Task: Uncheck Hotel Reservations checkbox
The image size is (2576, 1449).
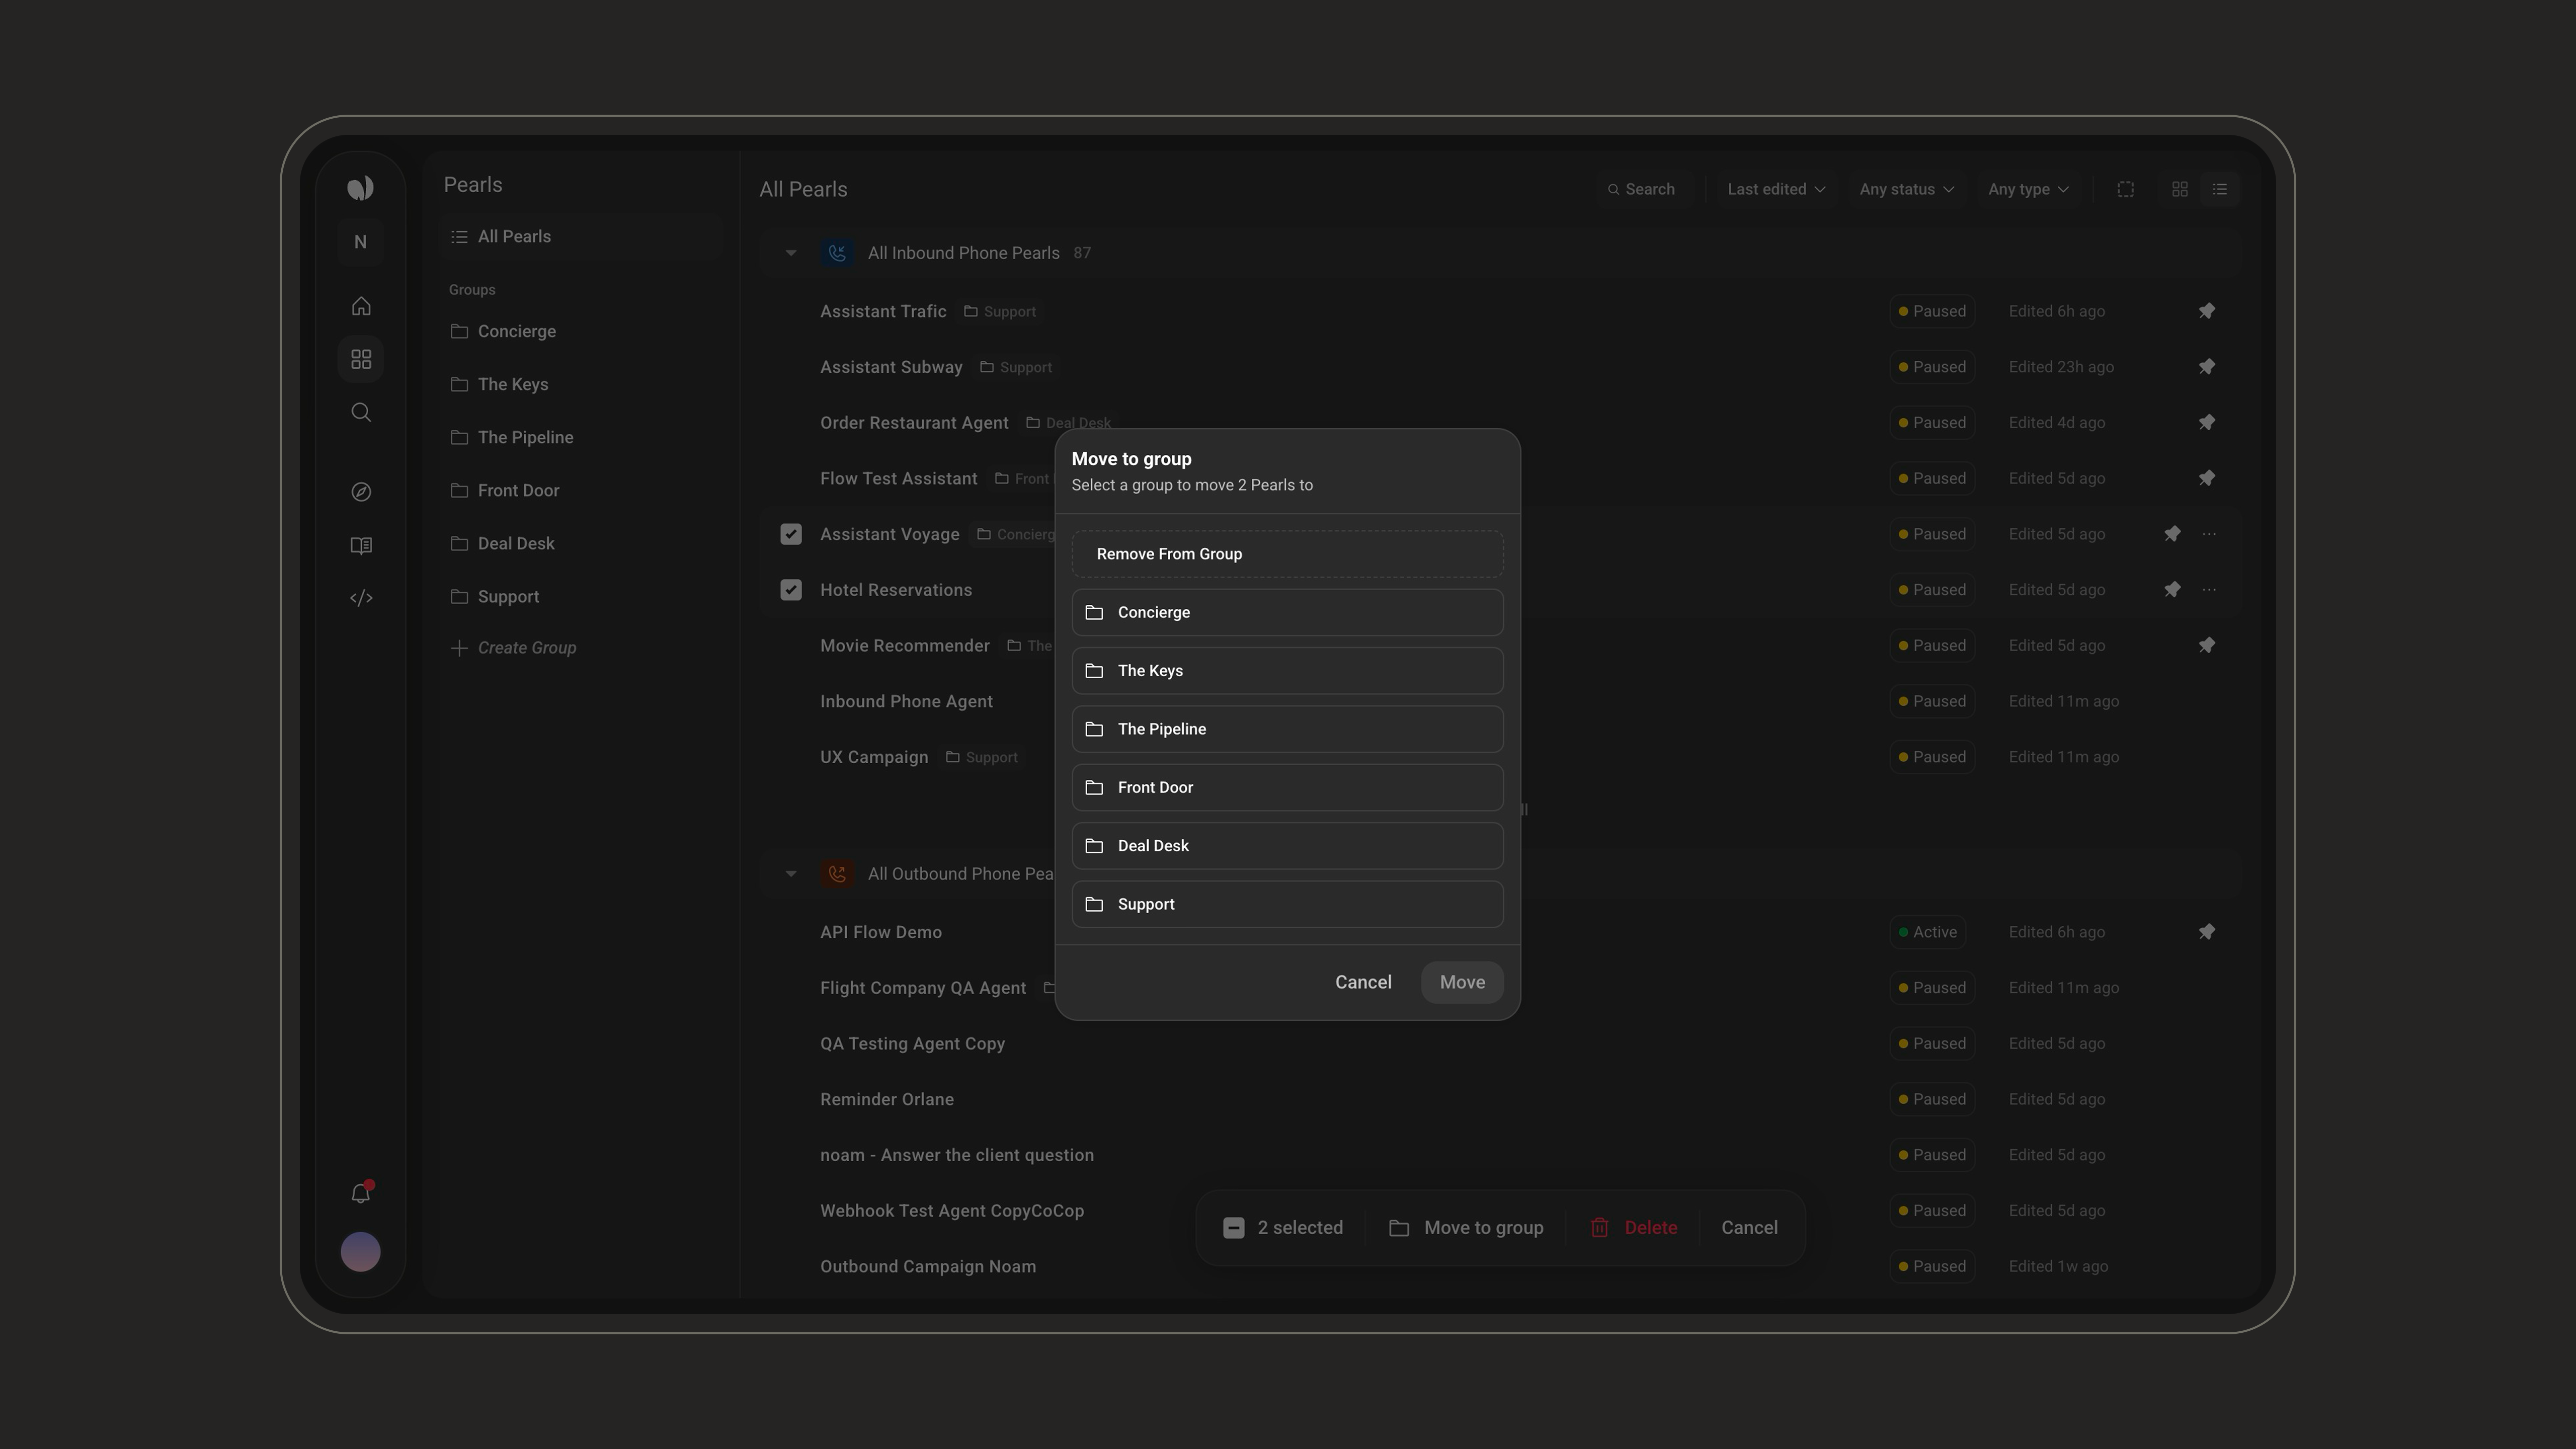Action: (791, 590)
